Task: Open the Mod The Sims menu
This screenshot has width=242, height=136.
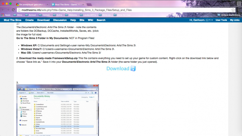Action: pos(12,20)
